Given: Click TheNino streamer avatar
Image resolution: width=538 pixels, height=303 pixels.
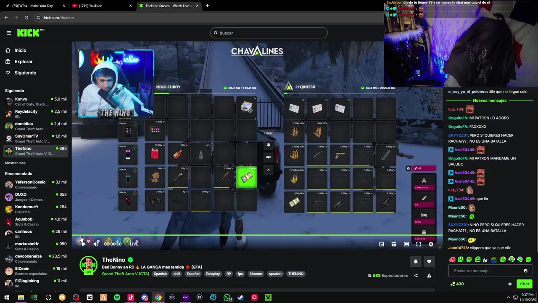Looking at the screenshot, I should 88,265.
